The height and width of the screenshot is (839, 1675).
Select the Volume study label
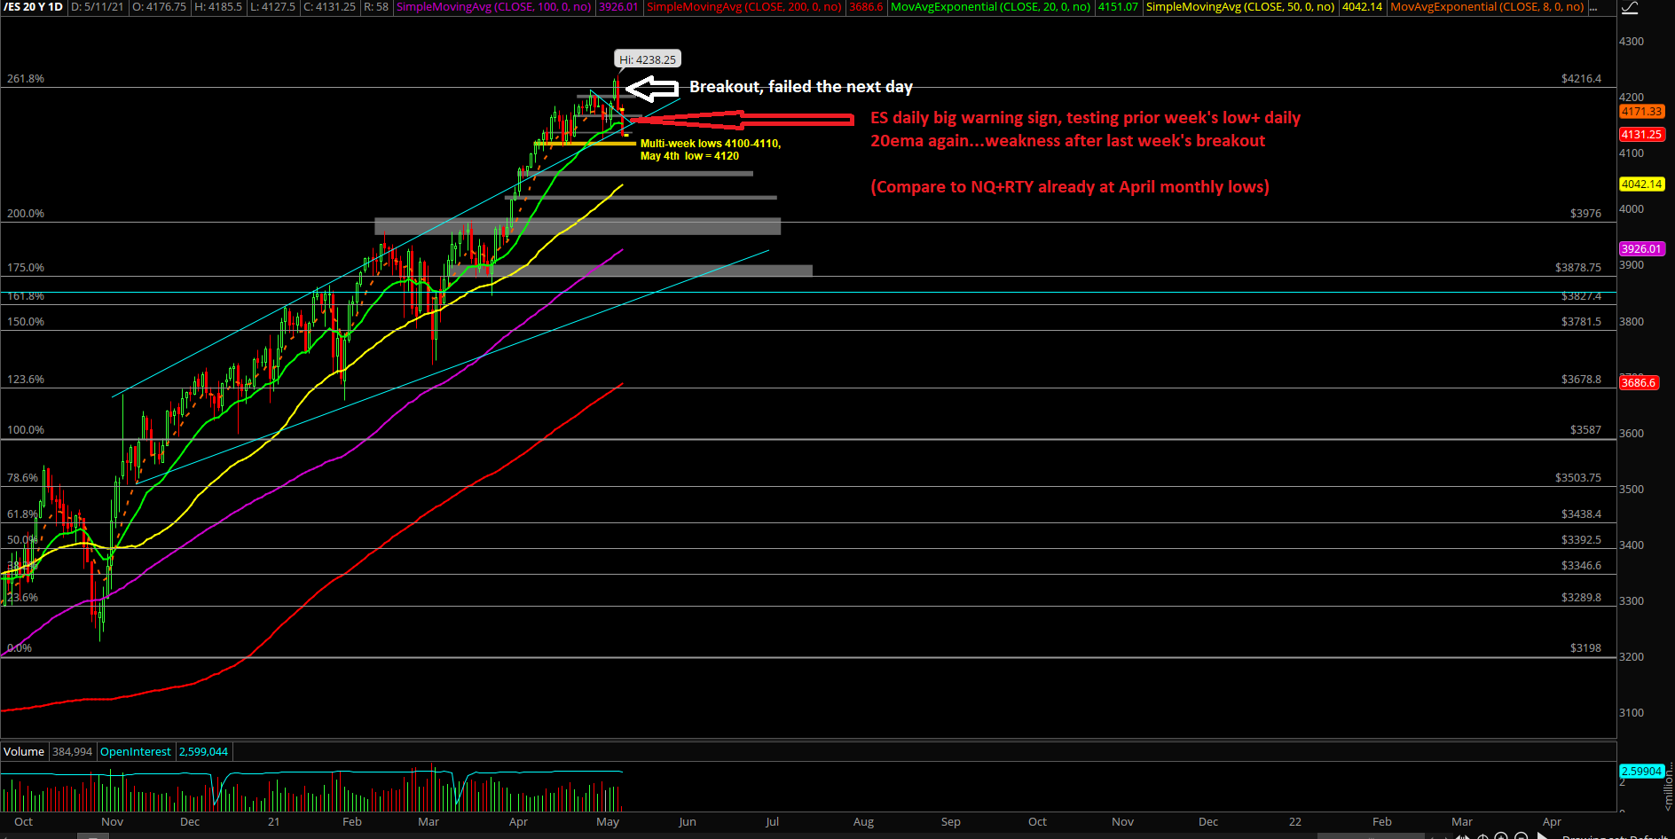click(x=24, y=751)
